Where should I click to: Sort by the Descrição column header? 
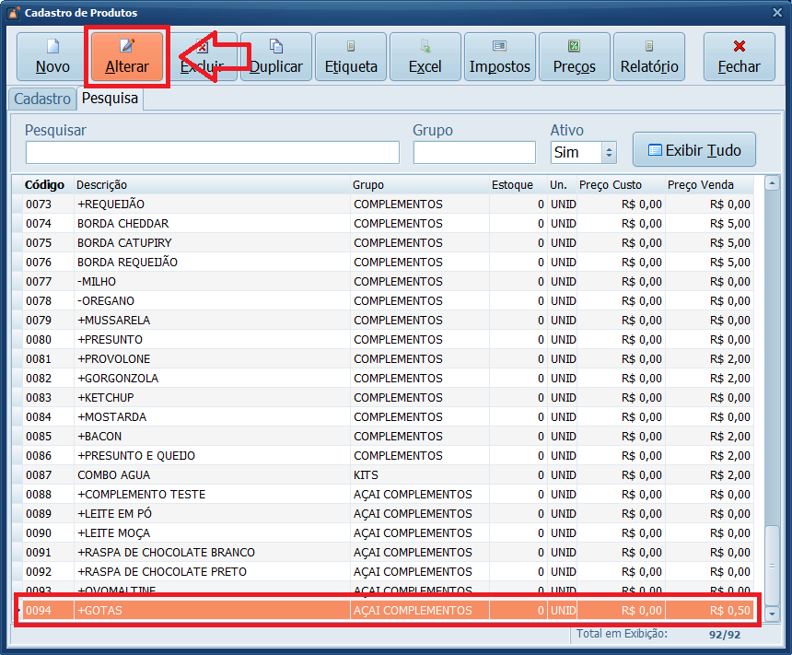tap(212, 185)
